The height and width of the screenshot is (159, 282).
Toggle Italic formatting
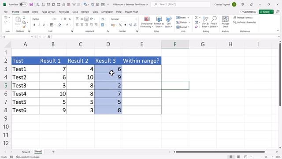39,25
